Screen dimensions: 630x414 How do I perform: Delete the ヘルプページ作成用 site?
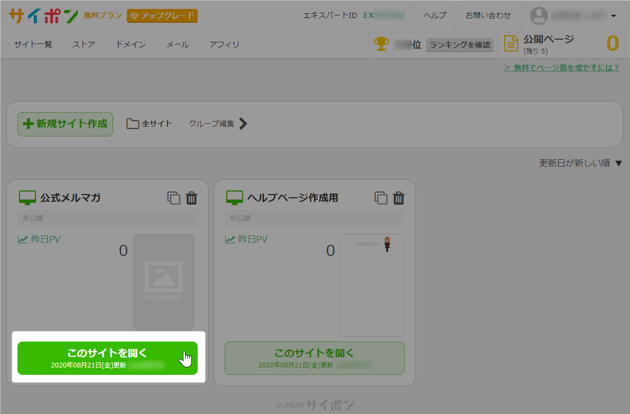click(399, 198)
